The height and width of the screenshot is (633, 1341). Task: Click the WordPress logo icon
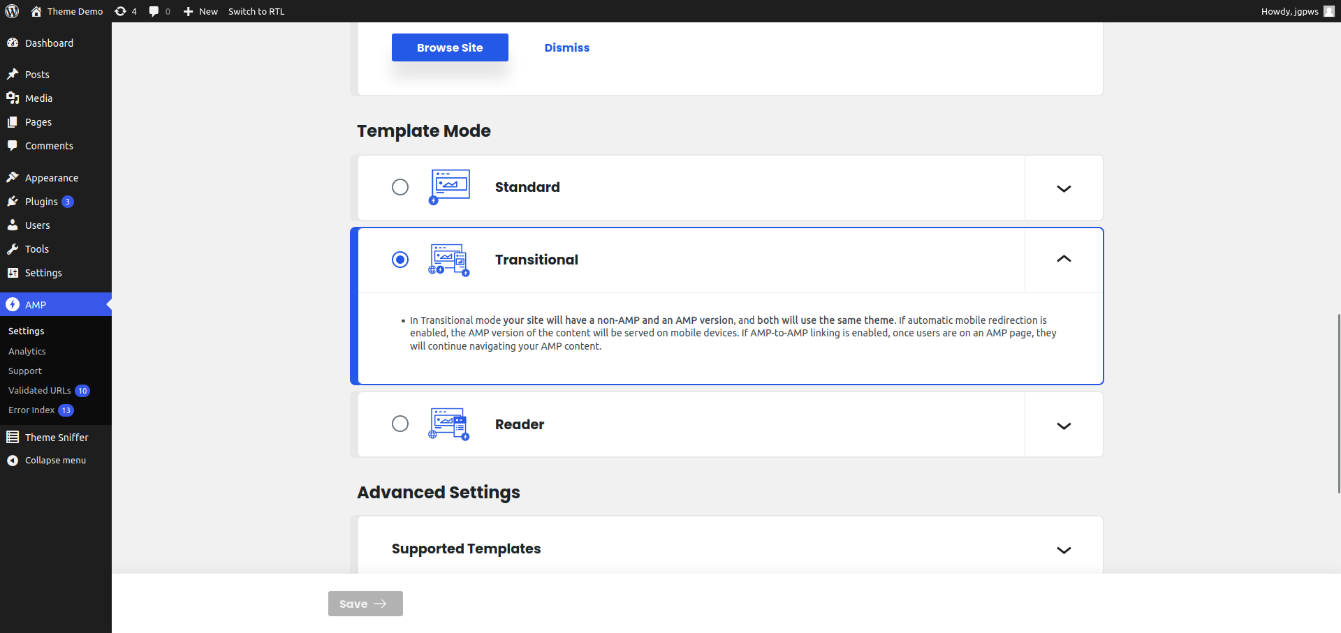12,11
